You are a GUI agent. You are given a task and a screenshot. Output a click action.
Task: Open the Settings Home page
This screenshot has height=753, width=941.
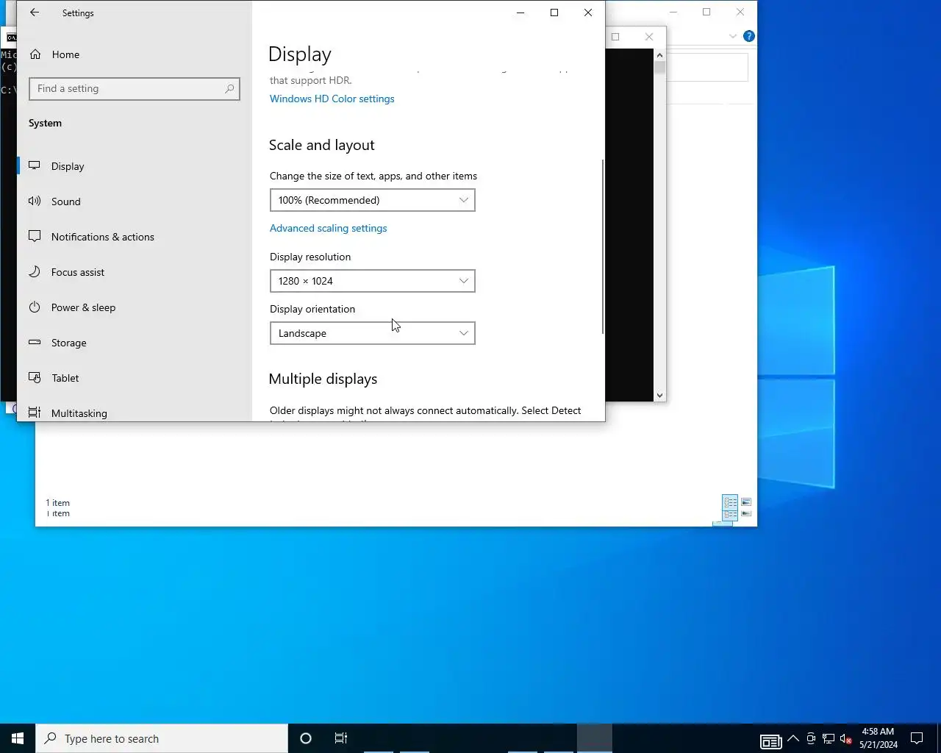[65, 54]
